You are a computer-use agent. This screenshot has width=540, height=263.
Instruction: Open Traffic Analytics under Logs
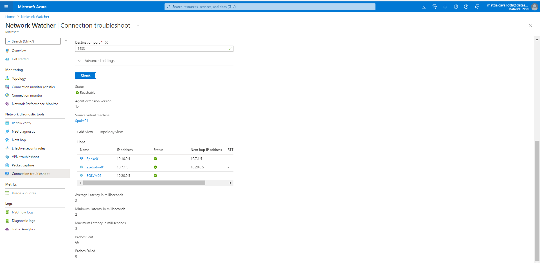[23, 229]
